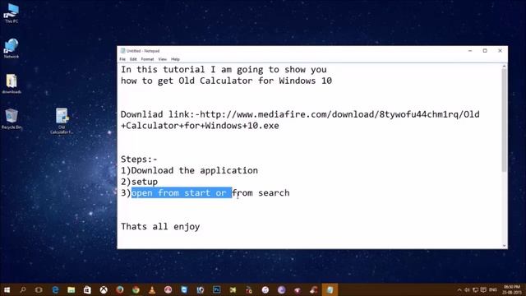Screen dimensions: 526x296
Task: Switch the ENG input language indicator
Action: pyautogui.click(x=493, y=290)
